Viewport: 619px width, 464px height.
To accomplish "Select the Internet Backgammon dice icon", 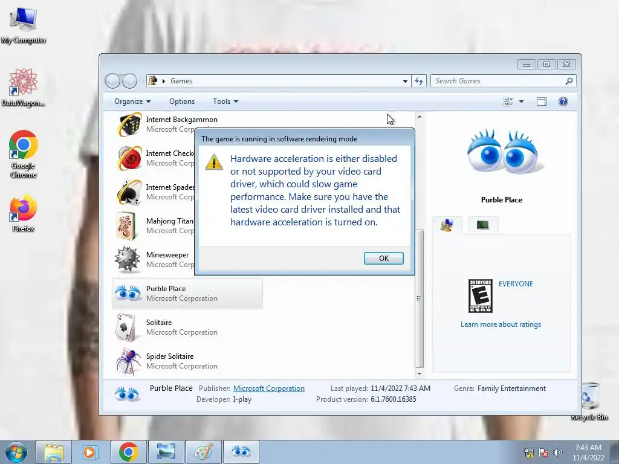I will coord(129,124).
